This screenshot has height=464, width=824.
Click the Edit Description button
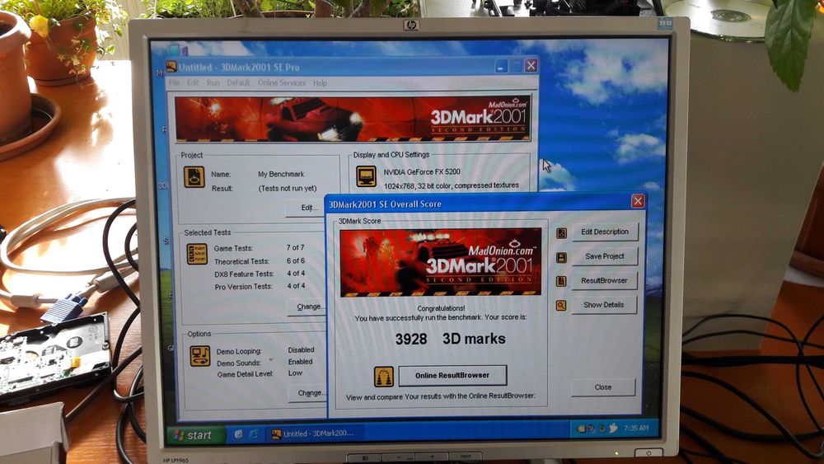604,232
